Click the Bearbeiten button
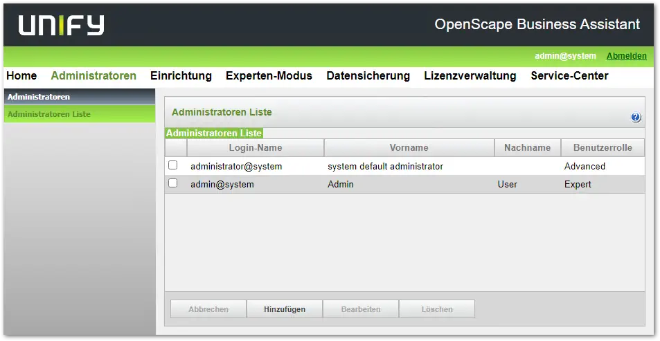Screen dimensions: 660x341 click(x=361, y=309)
